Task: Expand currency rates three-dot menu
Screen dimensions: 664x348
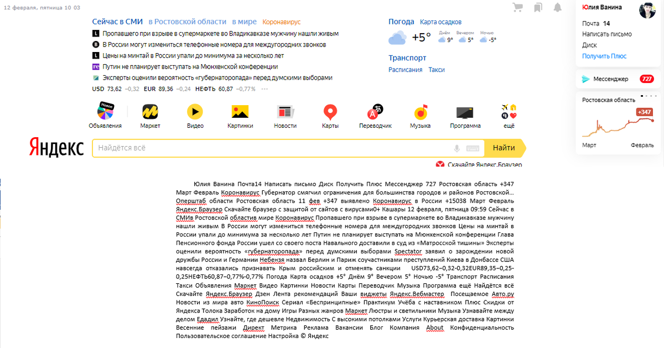Action: (x=264, y=89)
